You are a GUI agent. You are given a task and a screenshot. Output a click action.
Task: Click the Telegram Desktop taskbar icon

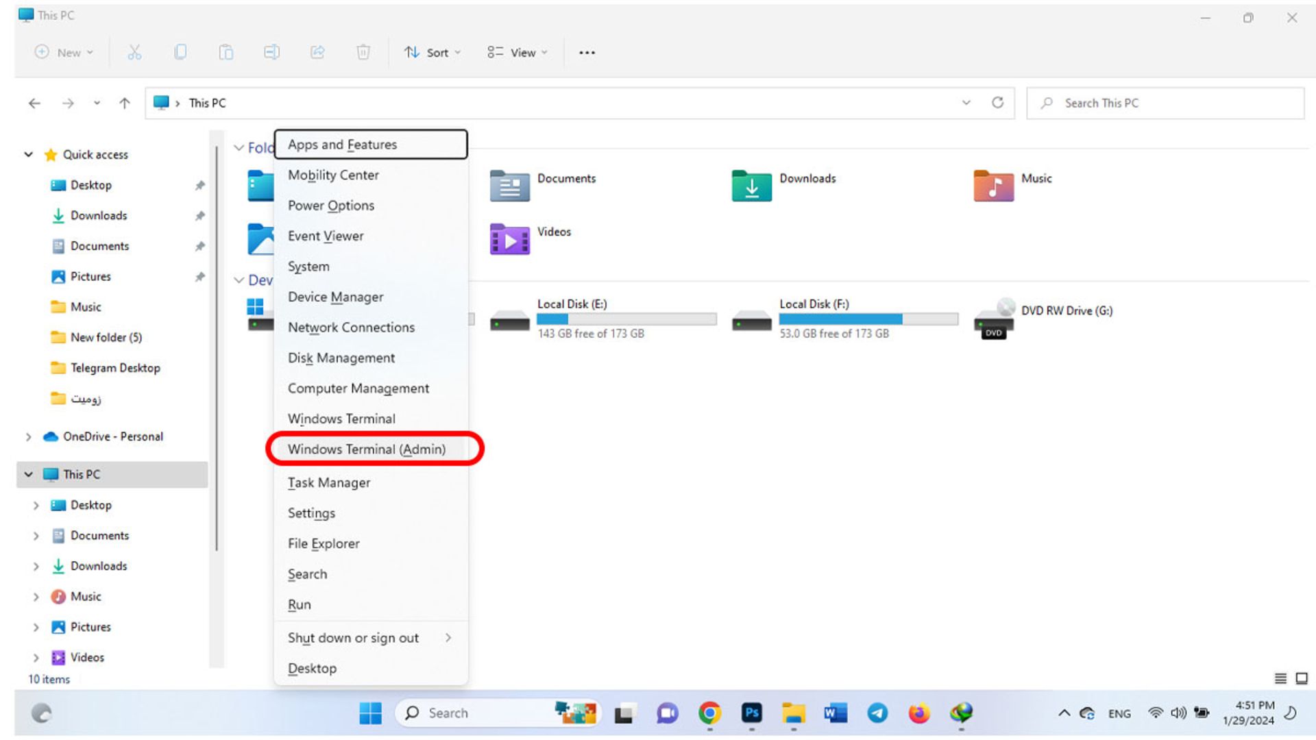pos(876,713)
